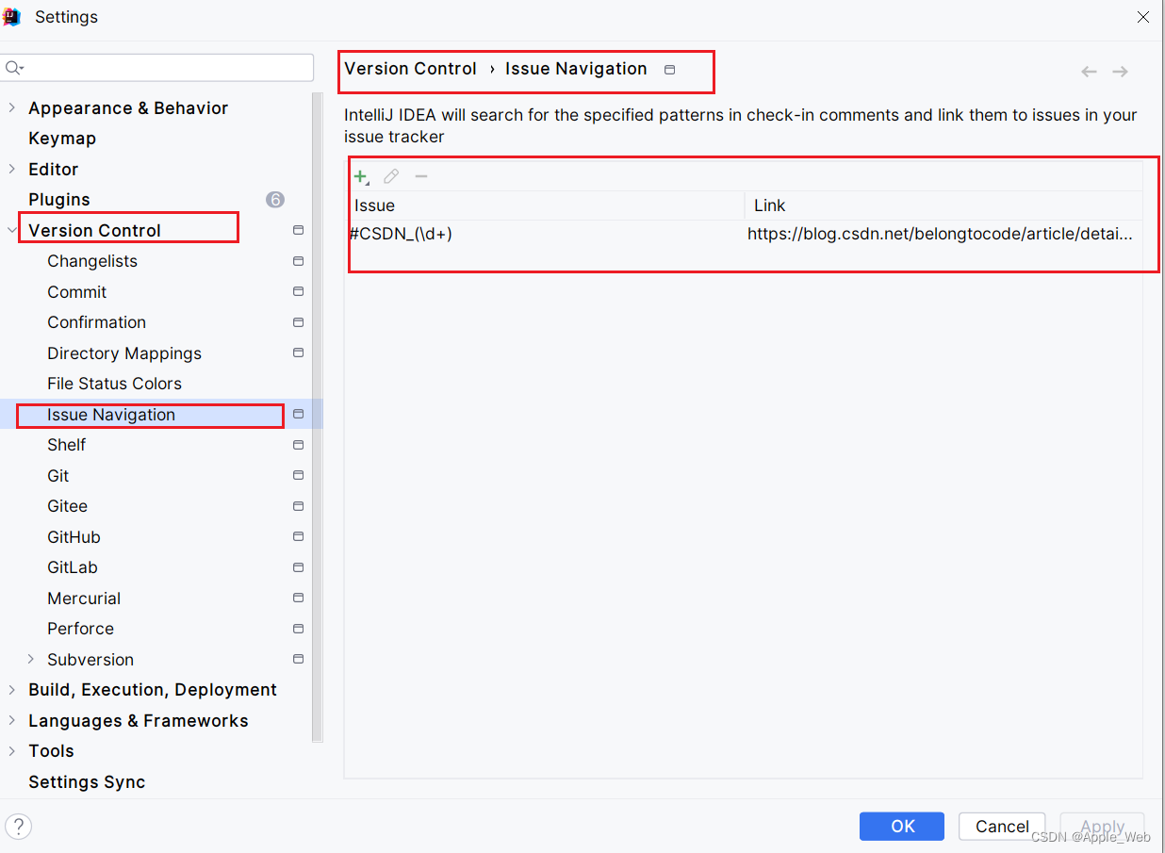Image resolution: width=1165 pixels, height=853 pixels.
Task: Click IntelliJ IDEA logo in title bar
Action: [12, 17]
